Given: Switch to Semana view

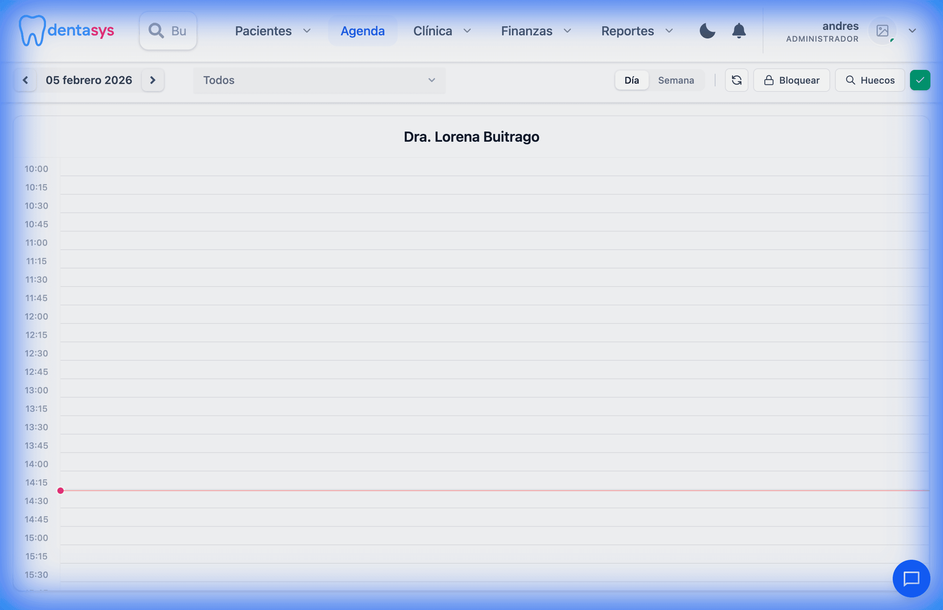Looking at the screenshot, I should tap(676, 80).
